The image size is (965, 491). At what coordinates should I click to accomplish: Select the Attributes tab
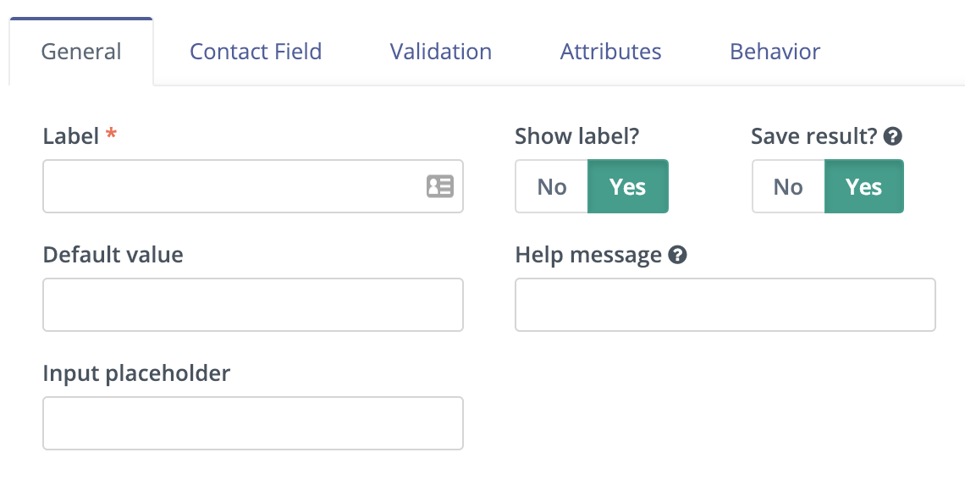point(610,52)
